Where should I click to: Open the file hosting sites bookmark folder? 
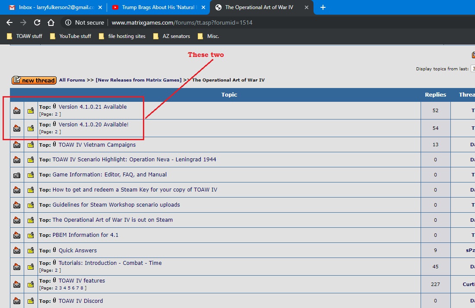122,36
